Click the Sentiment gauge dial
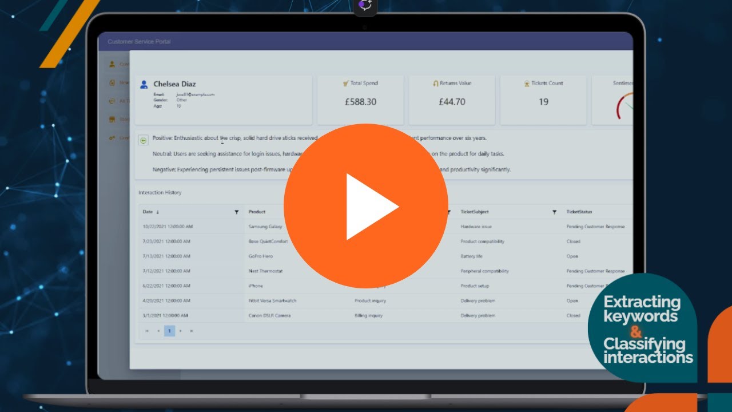The height and width of the screenshot is (412, 732). pos(625,106)
